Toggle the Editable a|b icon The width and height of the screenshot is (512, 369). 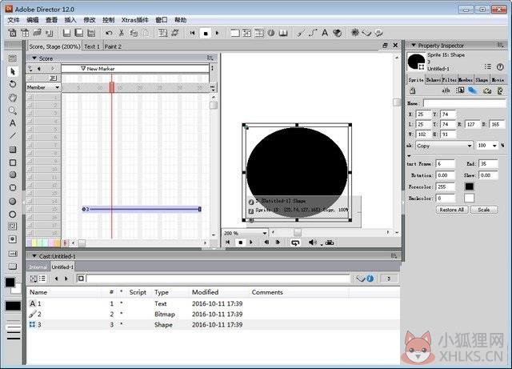(x=446, y=90)
